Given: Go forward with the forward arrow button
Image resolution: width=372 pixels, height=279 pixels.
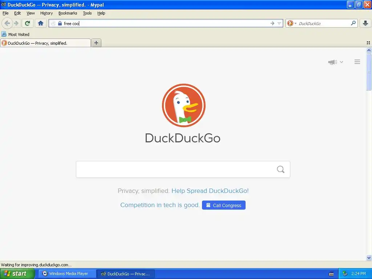Looking at the screenshot, I should coord(16,23).
